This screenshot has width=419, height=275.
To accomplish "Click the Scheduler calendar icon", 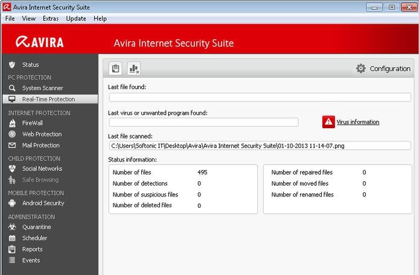I will click(x=12, y=238).
